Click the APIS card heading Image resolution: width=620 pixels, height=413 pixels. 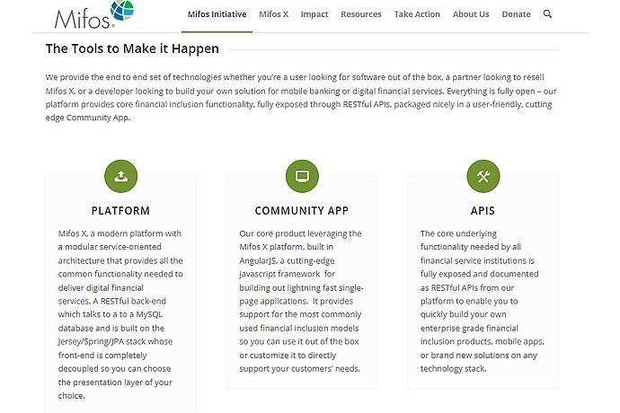point(483,211)
